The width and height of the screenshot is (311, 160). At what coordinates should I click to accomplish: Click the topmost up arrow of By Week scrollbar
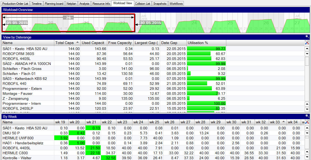(x=307, y=128)
